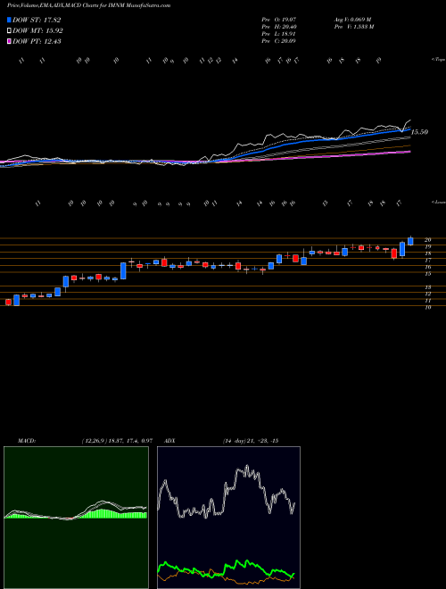Click the MACD '(12,26,9) 18.37, 17.4, 0.97' values
Image resolution: width=446 pixels, height=589 pixels.
coord(117,441)
